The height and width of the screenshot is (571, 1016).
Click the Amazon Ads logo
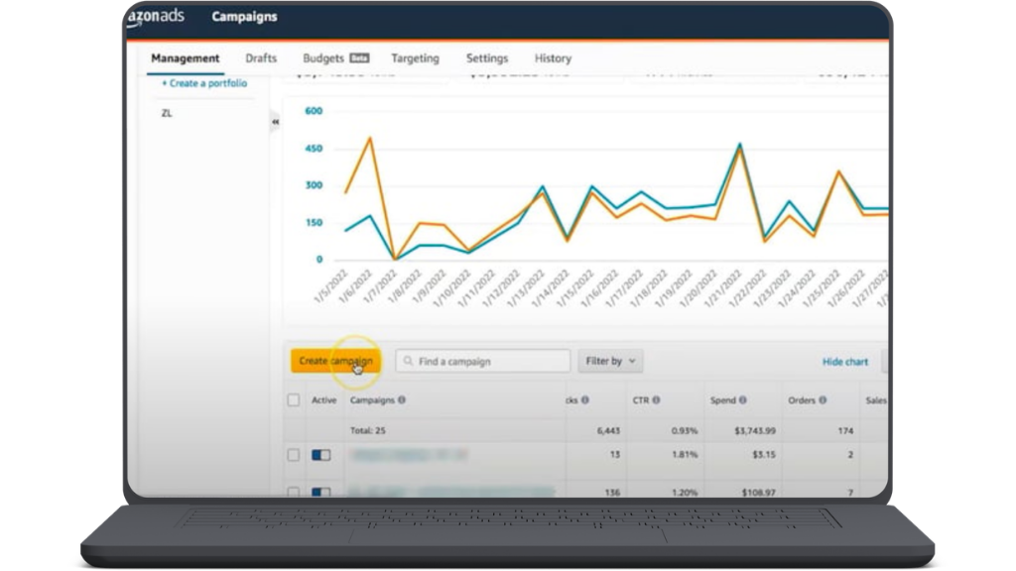[x=156, y=17]
